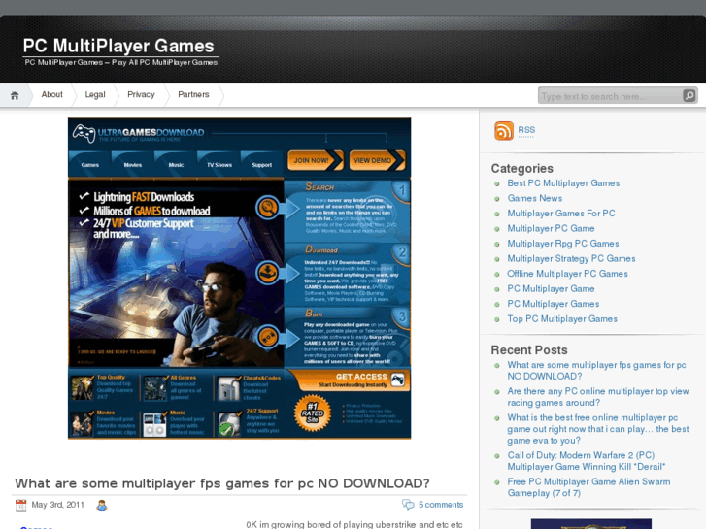The image size is (706, 529).
Task: Go to the home page icon
Action: (15, 95)
